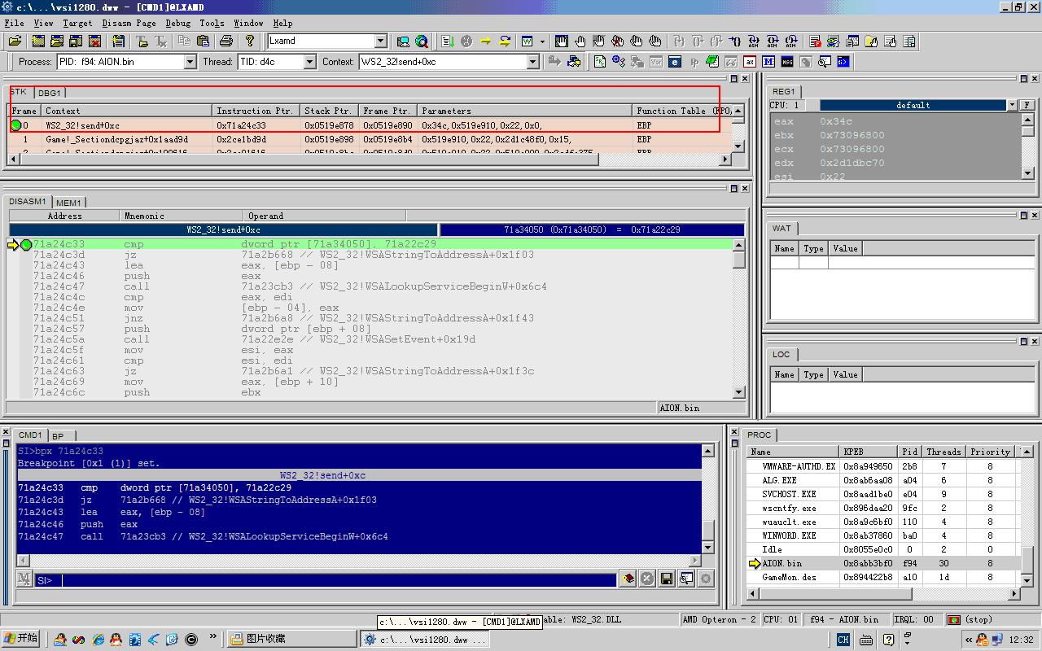Select the WINWORD.EXE process row
The image size is (1042, 651).
tap(882, 535)
